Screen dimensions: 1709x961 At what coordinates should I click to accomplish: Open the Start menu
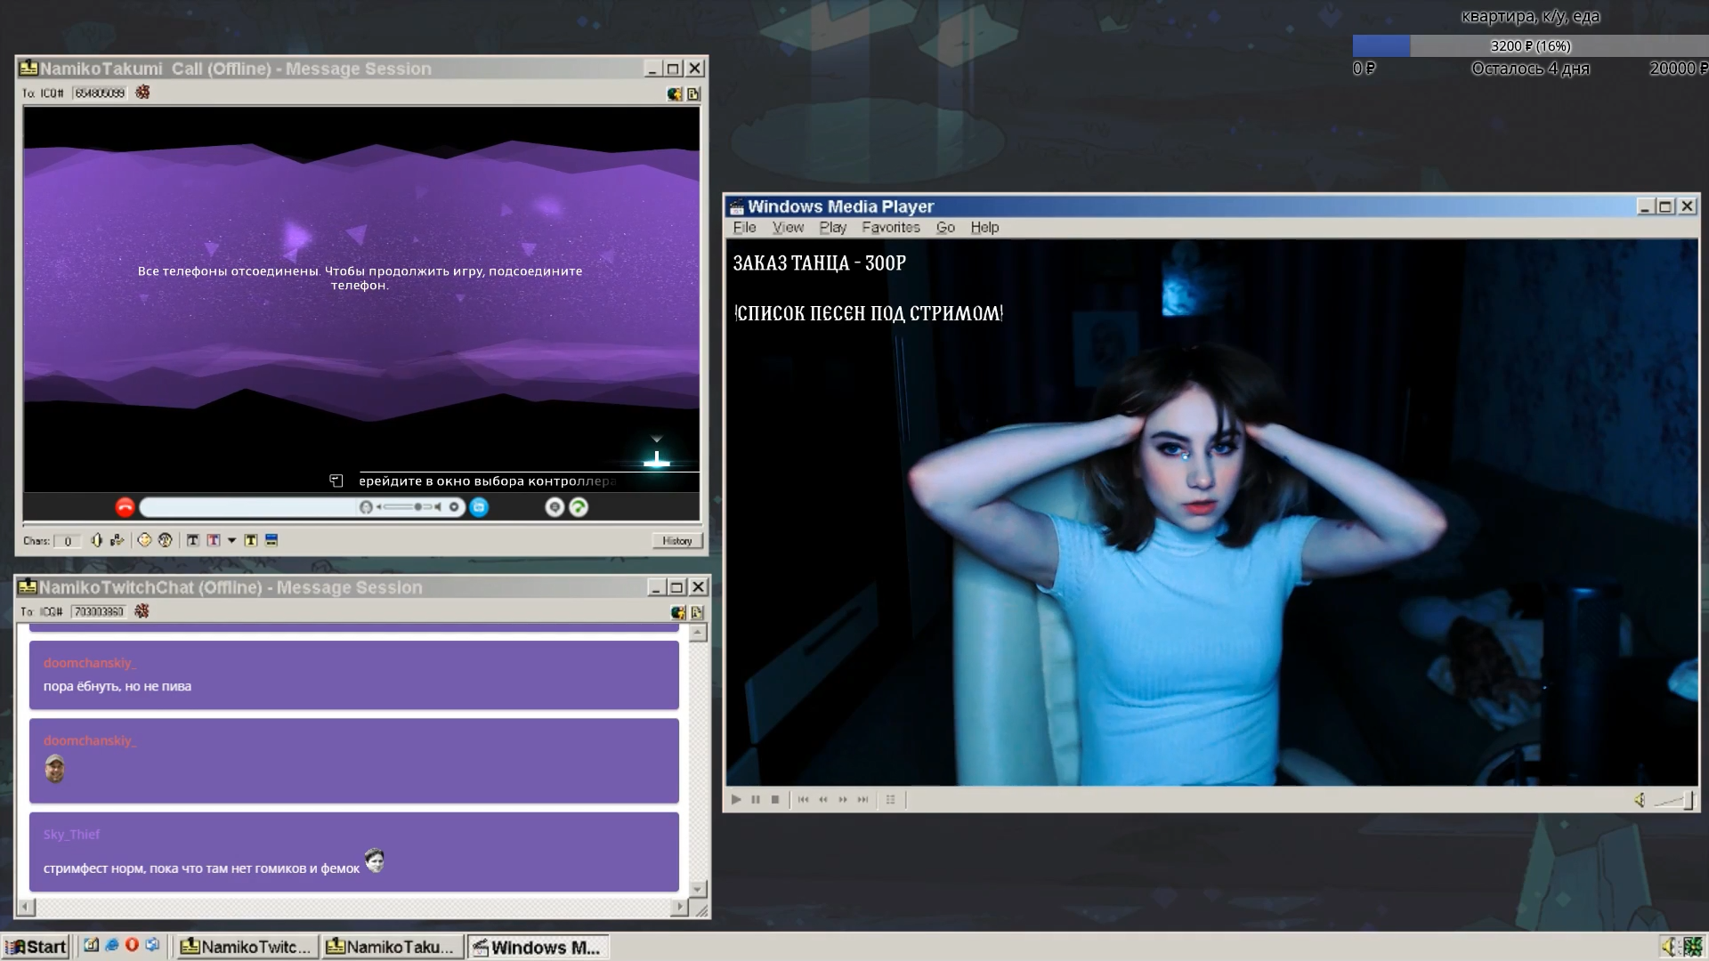point(36,947)
